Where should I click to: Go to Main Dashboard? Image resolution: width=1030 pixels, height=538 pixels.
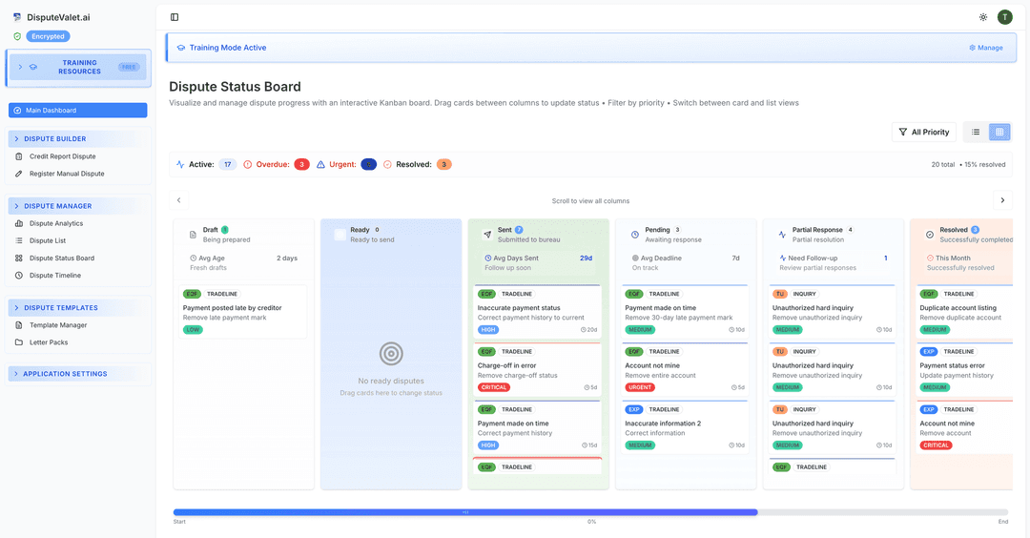pyautogui.click(x=78, y=111)
